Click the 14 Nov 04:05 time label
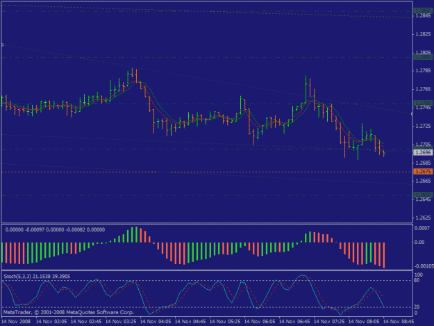 [156, 322]
